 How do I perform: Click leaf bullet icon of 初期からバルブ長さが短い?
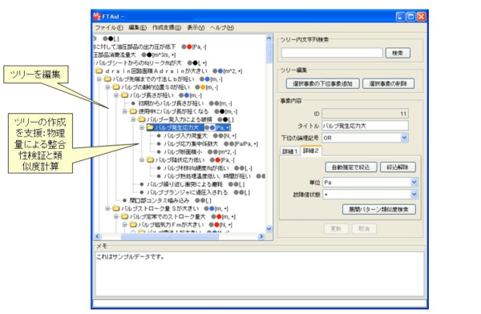[x=133, y=103]
